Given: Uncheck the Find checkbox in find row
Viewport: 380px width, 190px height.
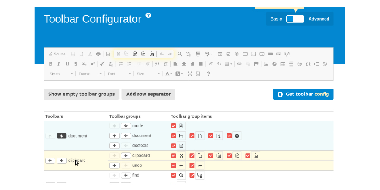Looking at the screenshot, I should click(x=173, y=175).
